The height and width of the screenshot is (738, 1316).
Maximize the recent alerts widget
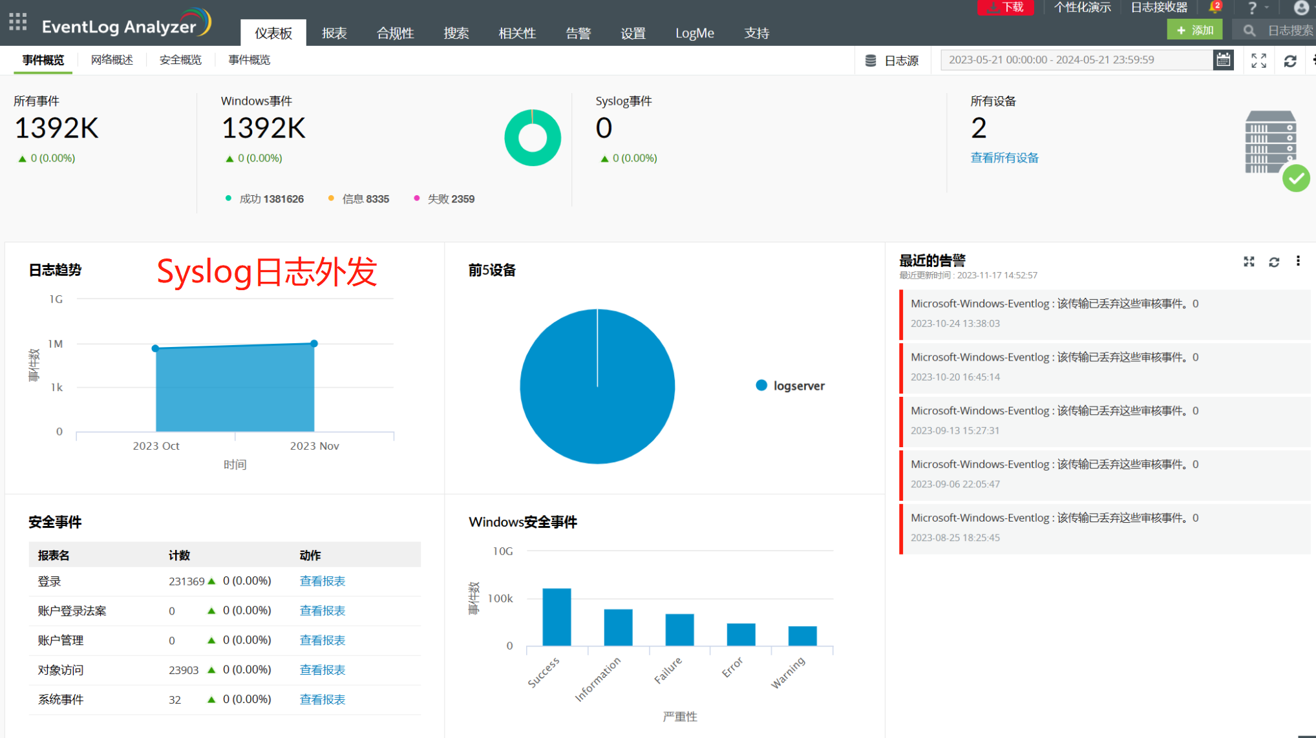pos(1249,262)
